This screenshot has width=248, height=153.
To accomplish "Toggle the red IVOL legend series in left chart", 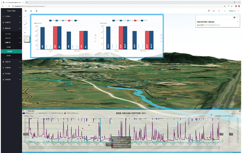I will 70,21.
